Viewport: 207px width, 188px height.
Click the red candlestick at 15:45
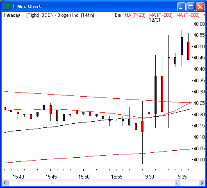tap(50, 110)
